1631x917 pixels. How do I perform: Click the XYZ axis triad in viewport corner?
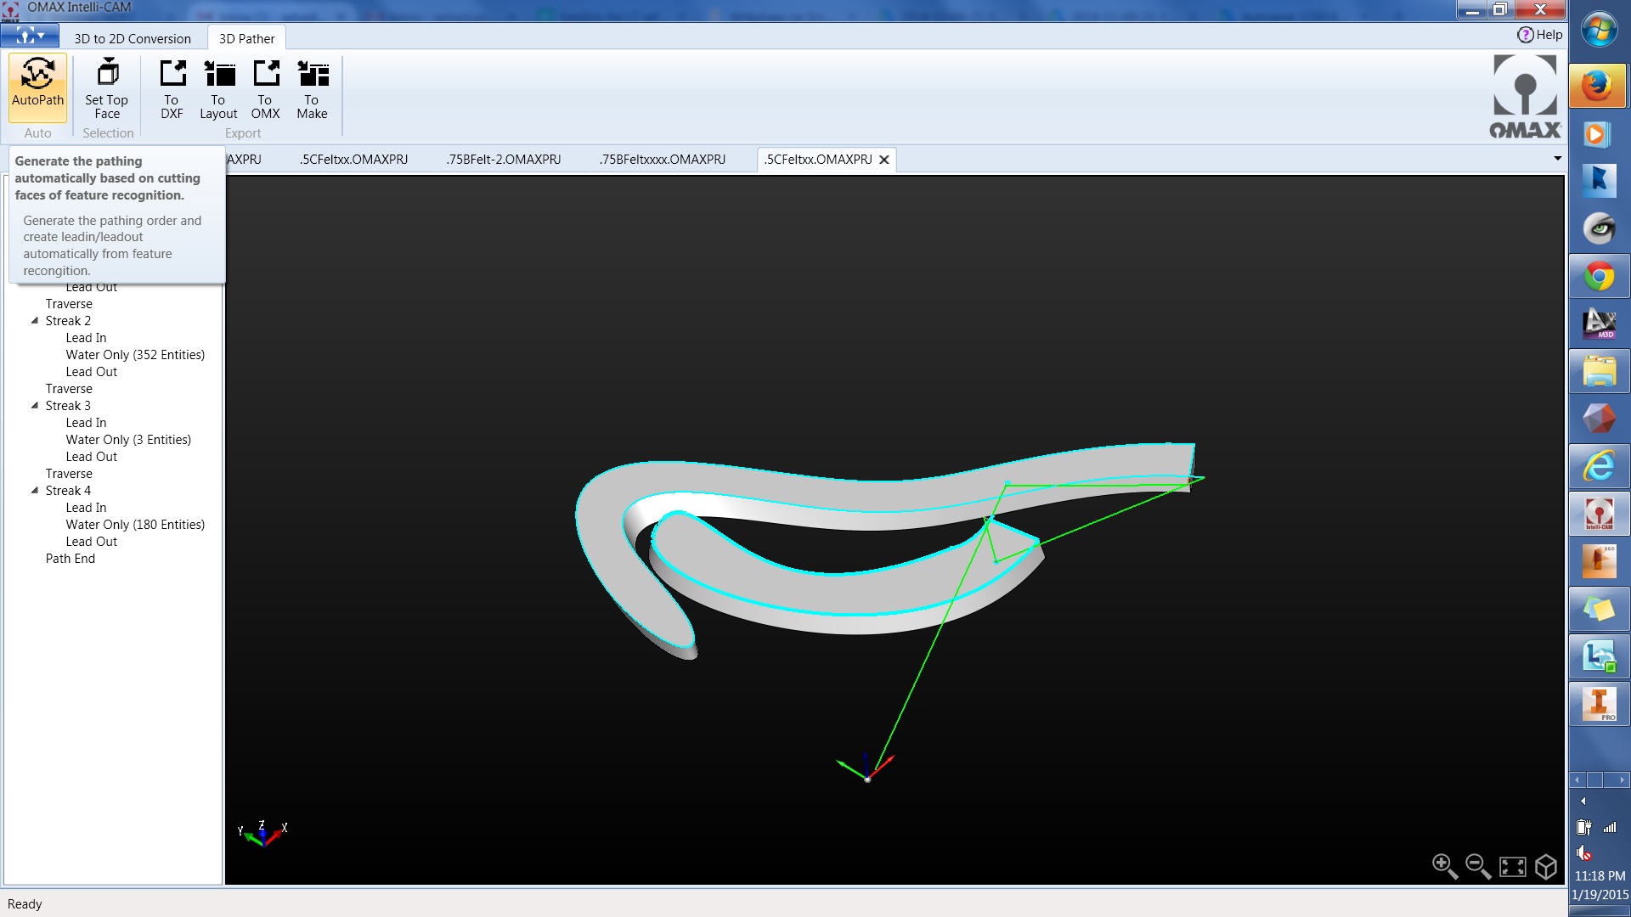coord(262,833)
